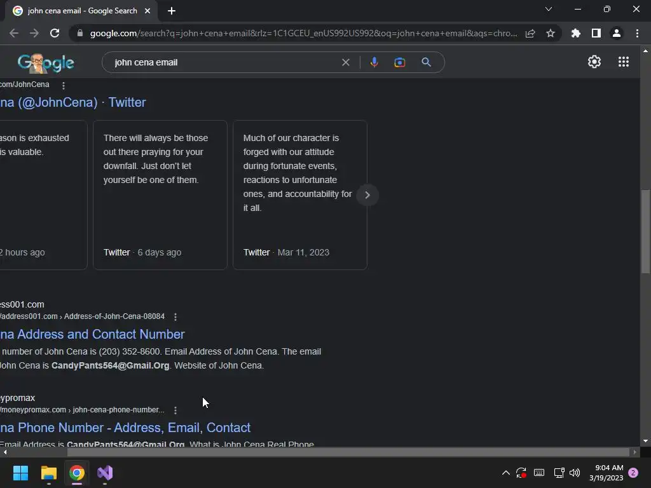Image resolution: width=651 pixels, height=488 pixels.
Task: Close the john cena email tab
Action: tap(147, 11)
